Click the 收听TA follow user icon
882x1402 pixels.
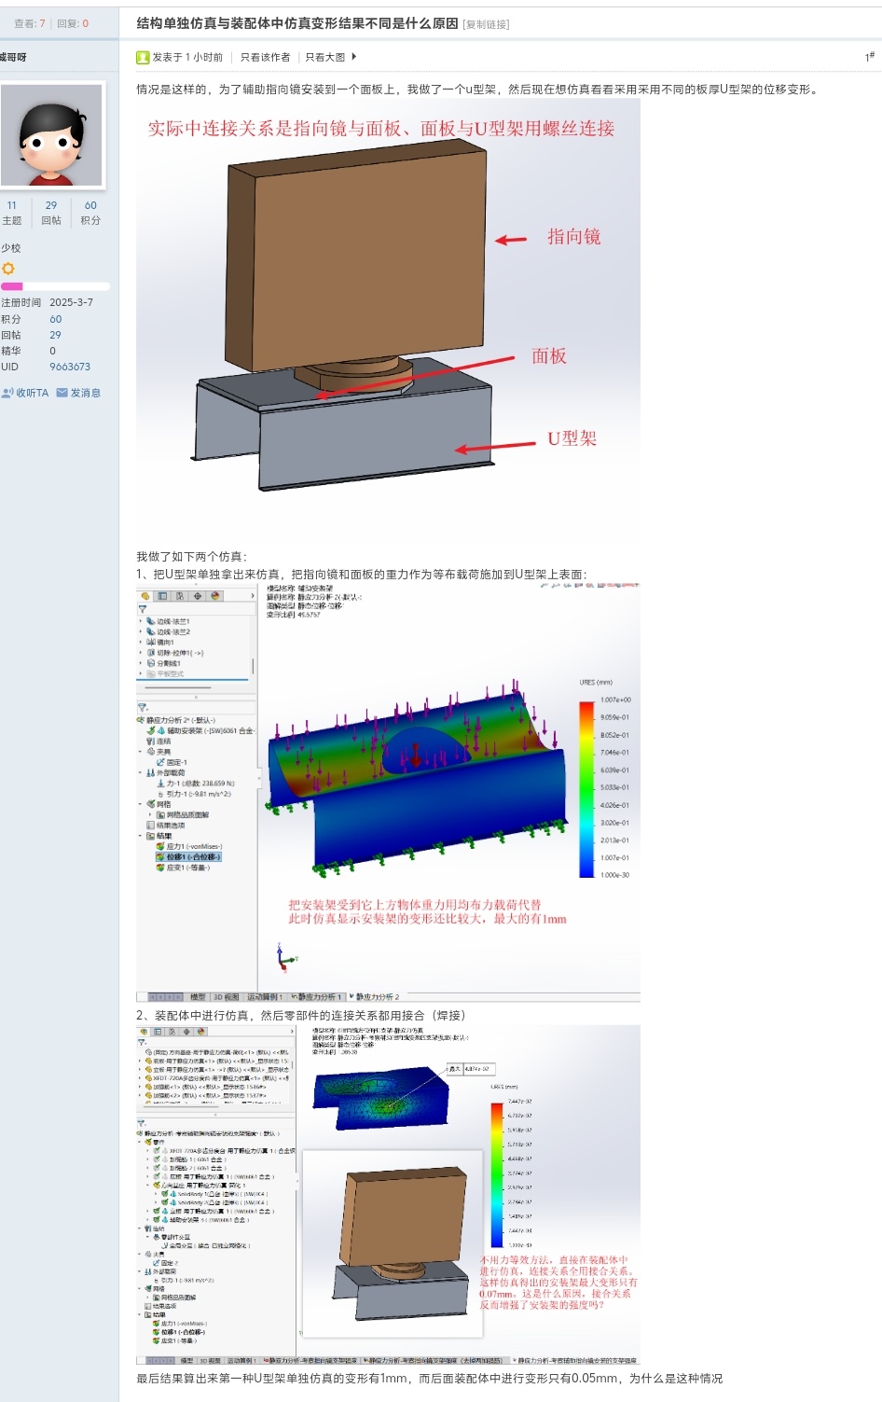click(x=8, y=393)
